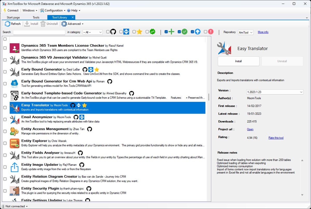Click the release notes scroll up arrow
311x209 pixels.
[302, 161]
